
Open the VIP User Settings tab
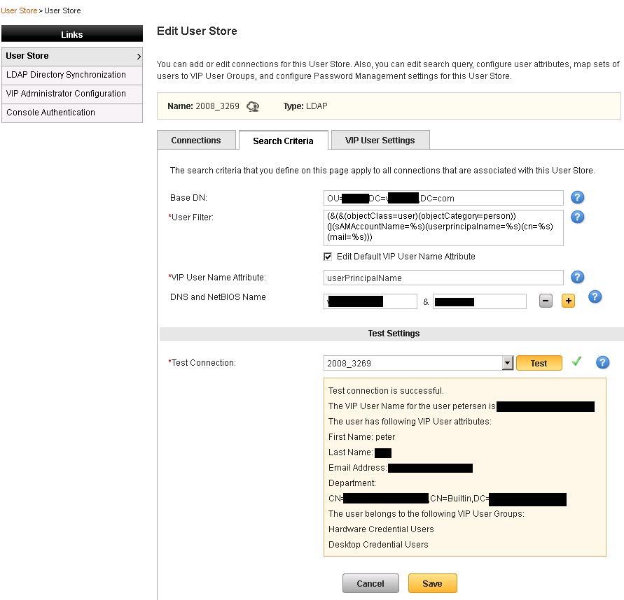380,140
